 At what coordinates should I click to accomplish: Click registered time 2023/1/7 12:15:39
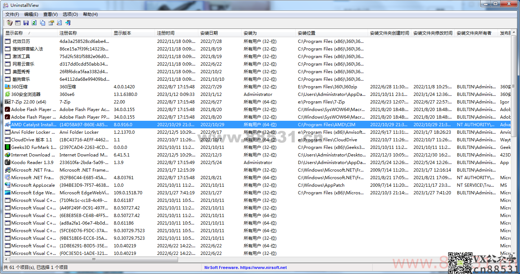click(176, 170)
